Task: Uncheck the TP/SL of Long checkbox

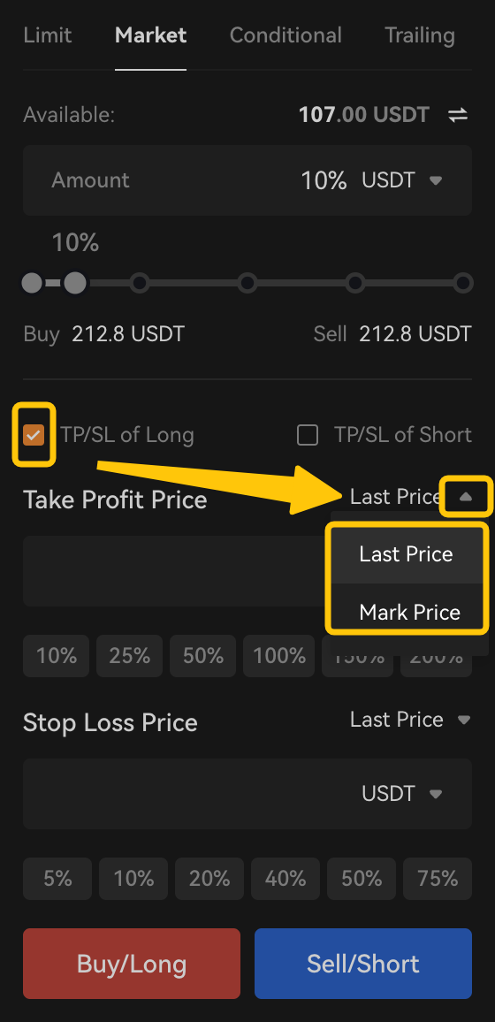Action: [x=34, y=435]
